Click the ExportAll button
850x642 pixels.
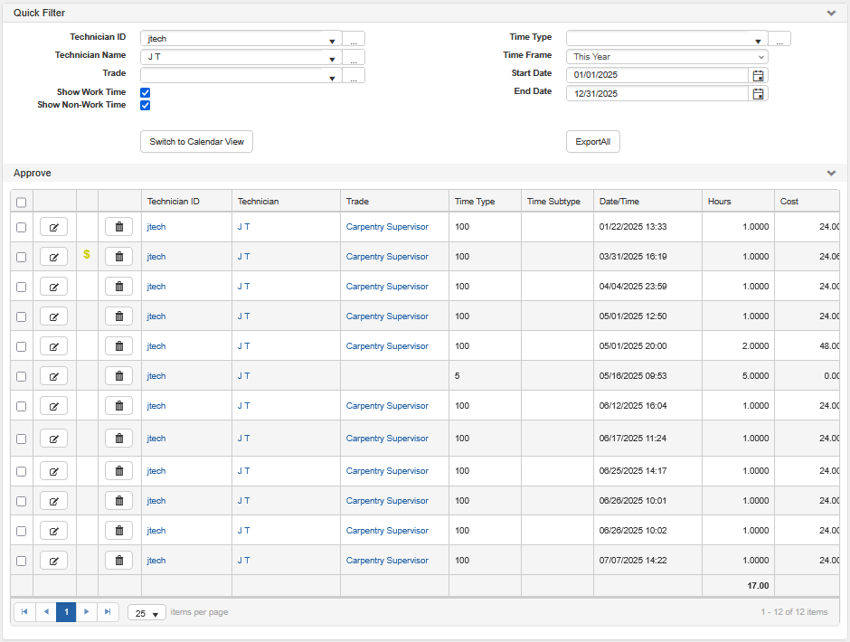point(592,142)
